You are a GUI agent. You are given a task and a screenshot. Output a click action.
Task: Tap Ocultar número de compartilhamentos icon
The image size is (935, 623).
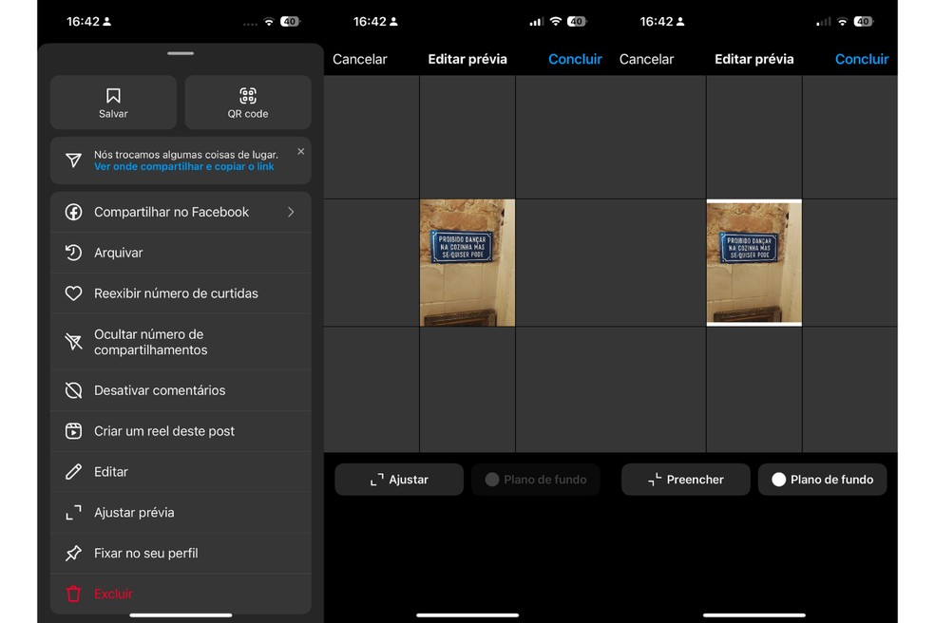click(73, 342)
